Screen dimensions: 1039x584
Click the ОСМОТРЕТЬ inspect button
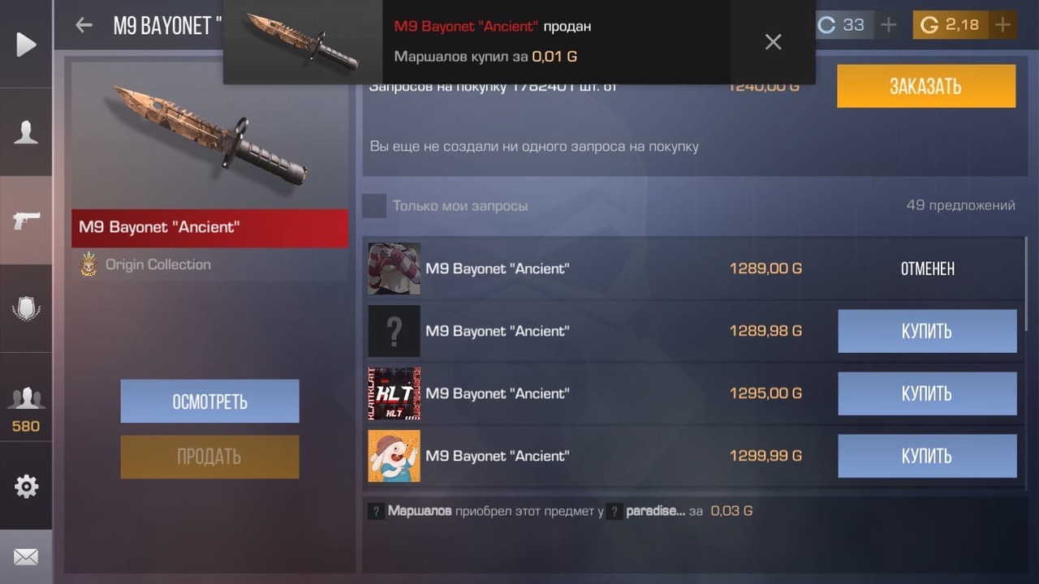click(210, 401)
